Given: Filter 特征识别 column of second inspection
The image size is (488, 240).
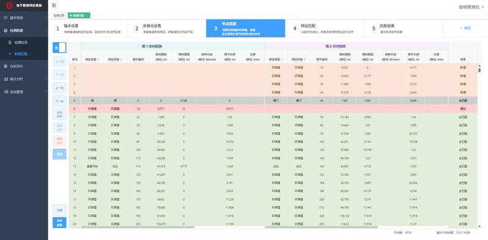Looking at the screenshot, I should pyautogui.click(x=305, y=59).
